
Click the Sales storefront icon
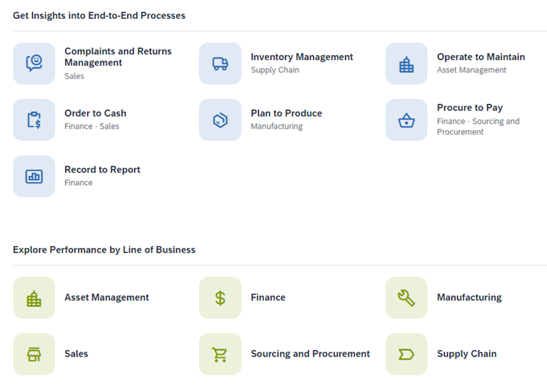point(34,354)
